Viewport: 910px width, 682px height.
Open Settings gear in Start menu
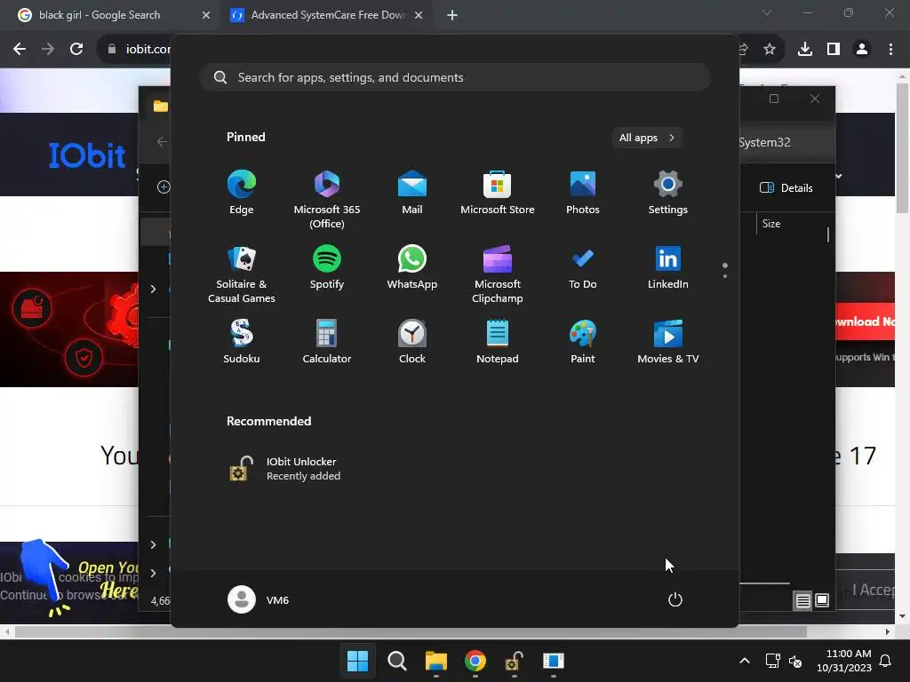(668, 193)
